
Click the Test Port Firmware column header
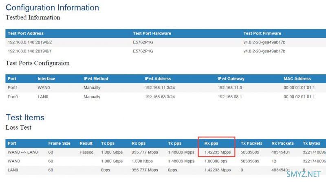point(262,33)
